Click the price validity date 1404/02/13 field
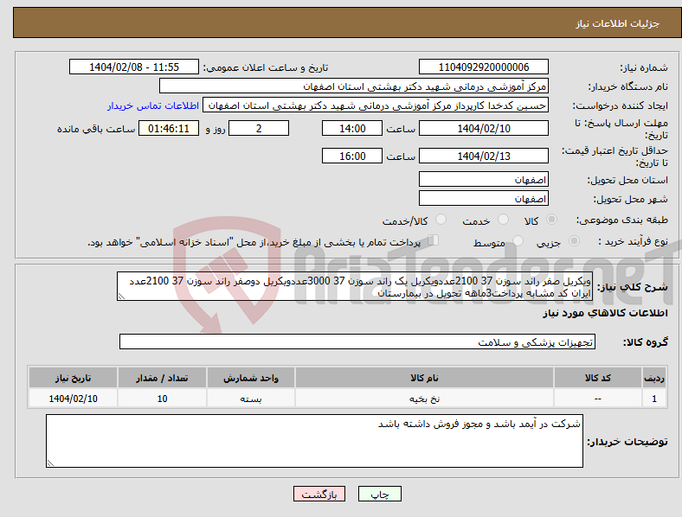The image size is (682, 517). pos(483,156)
